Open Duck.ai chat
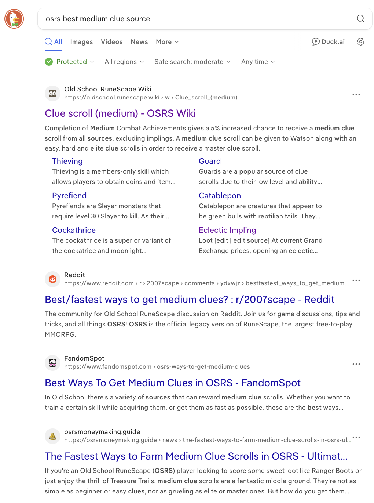374x503 pixels. coord(328,42)
